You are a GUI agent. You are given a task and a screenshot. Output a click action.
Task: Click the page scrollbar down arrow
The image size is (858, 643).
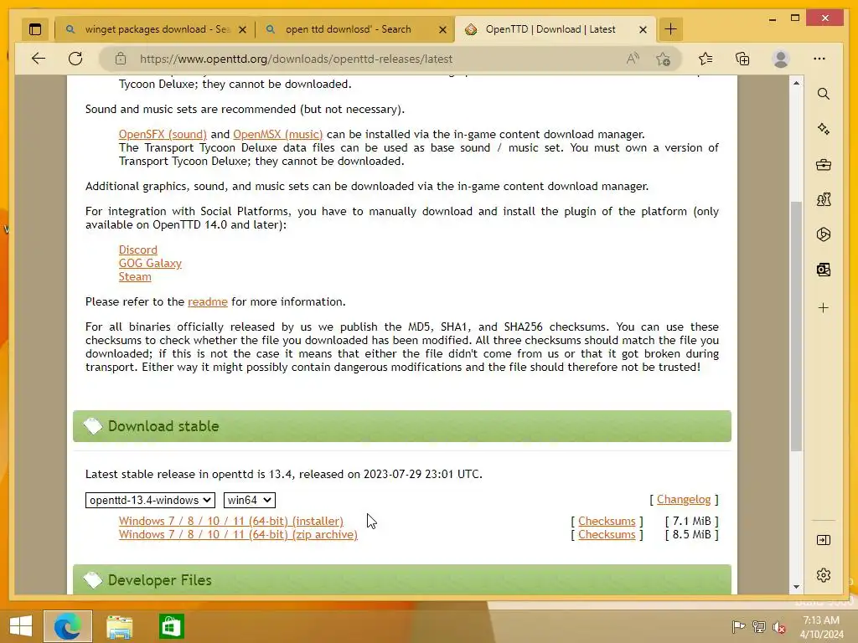[x=796, y=587]
